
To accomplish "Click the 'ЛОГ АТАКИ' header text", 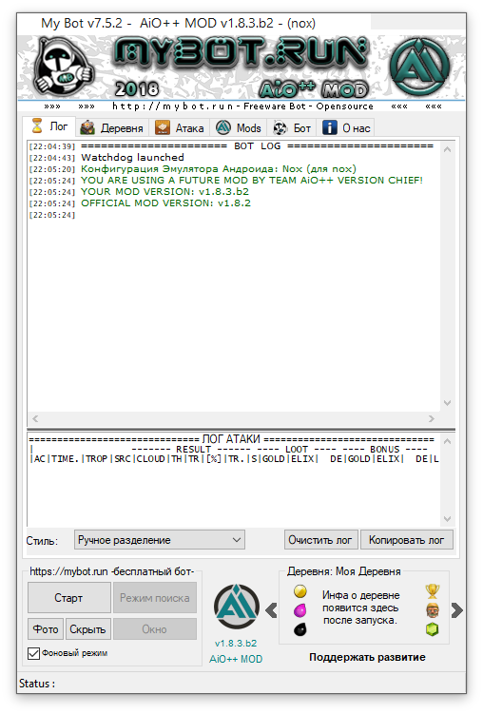I will point(231,439).
